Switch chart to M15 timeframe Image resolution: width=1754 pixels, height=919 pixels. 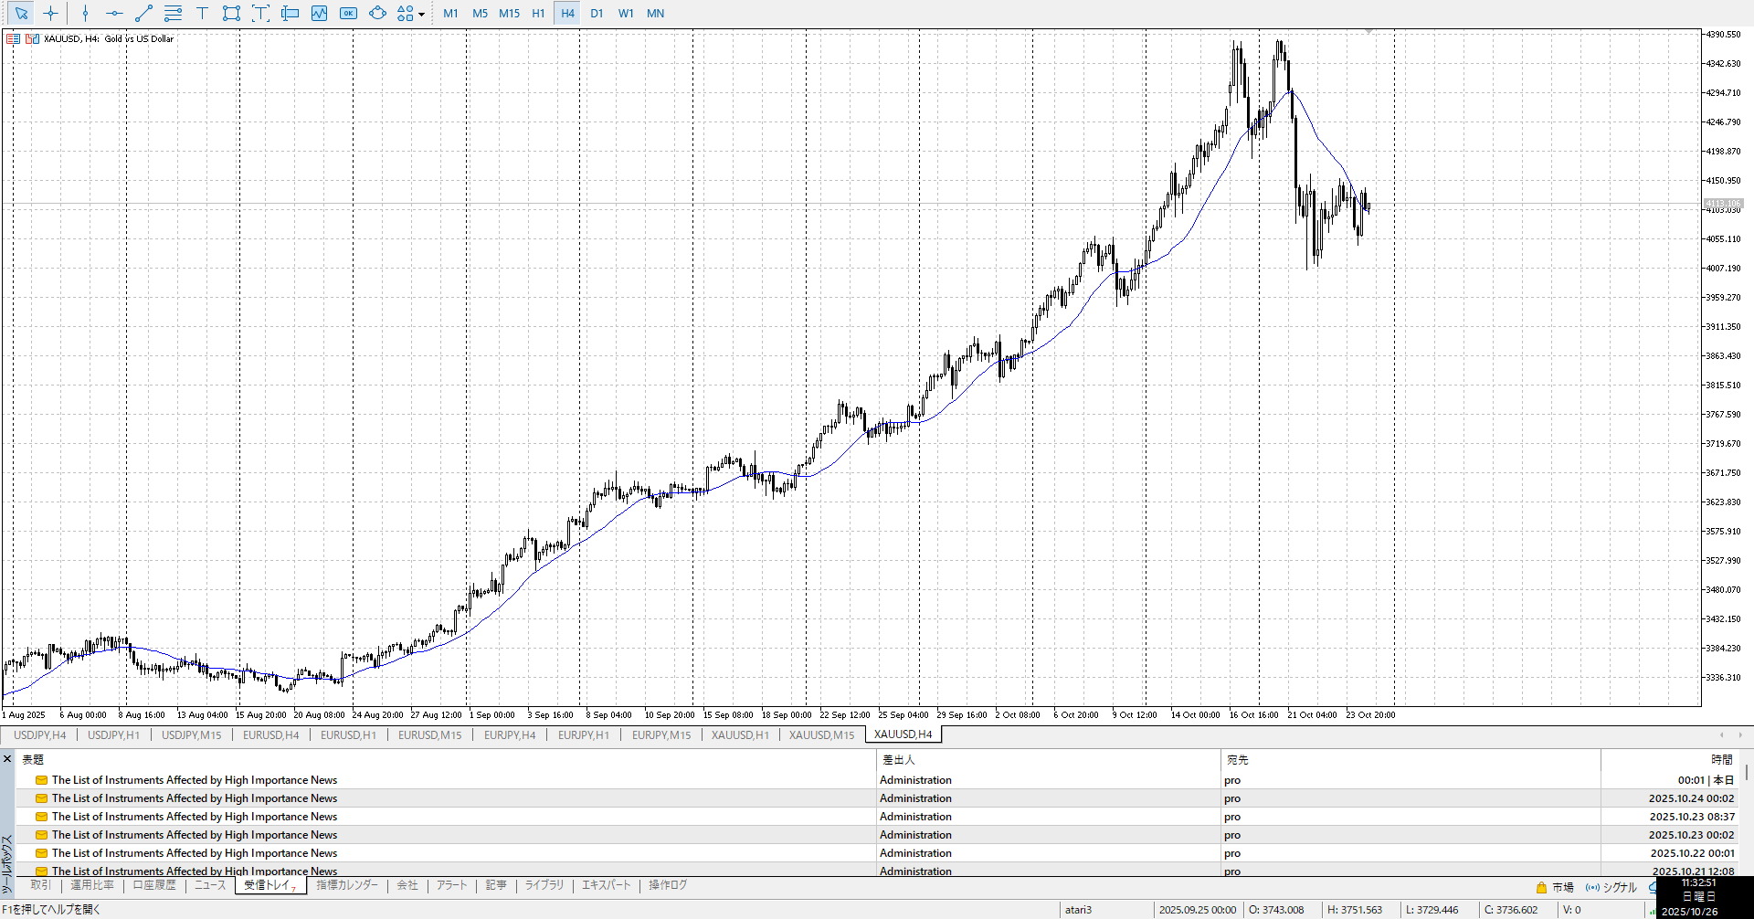(x=509, y=14)
